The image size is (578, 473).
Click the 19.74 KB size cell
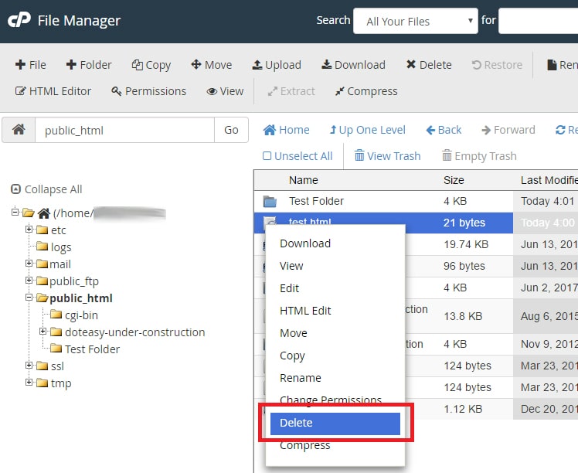click(x=466, y=244)
